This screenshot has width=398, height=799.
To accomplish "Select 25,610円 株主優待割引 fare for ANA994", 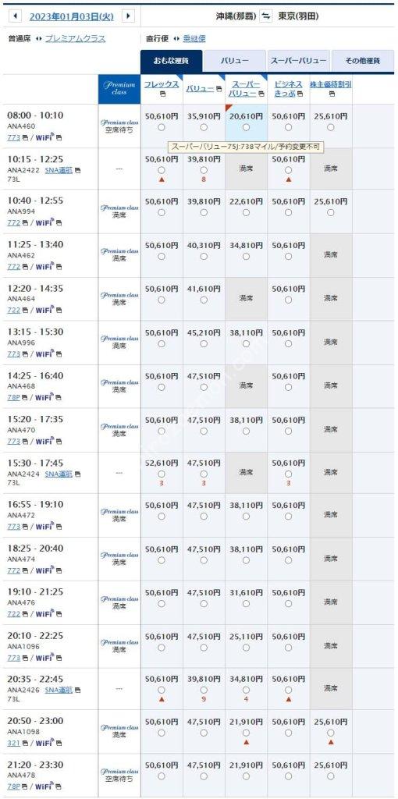I will (331, 212).
